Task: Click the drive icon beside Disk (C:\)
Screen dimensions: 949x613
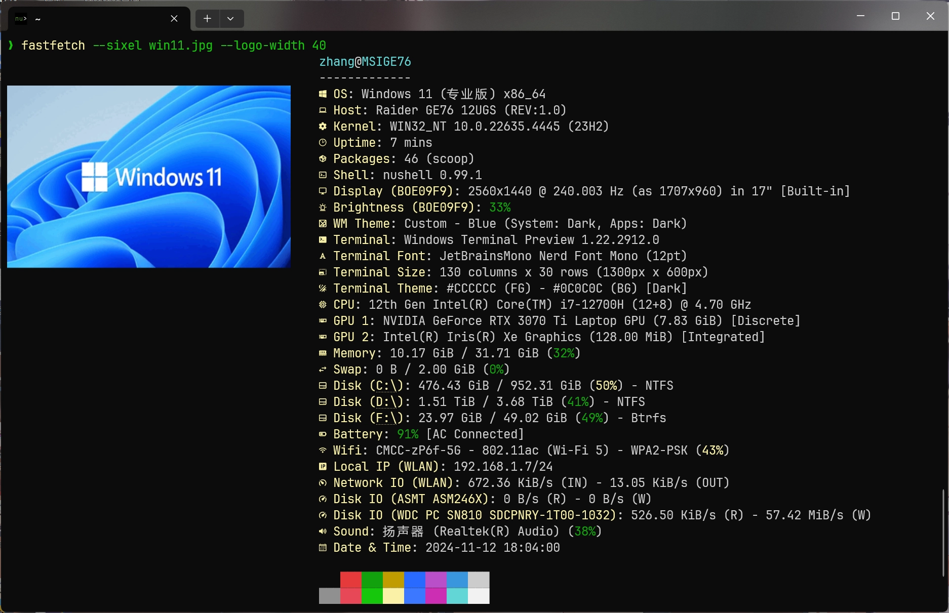Action: (x=323, y=386)
